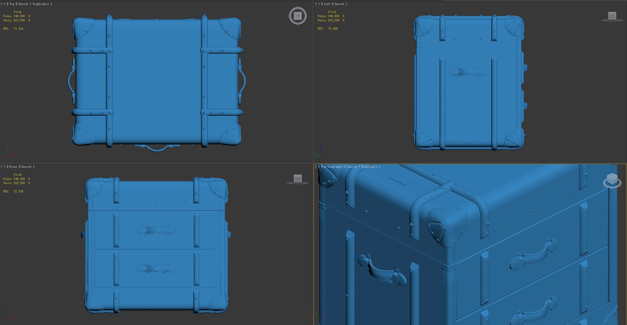Open the '+' general menu of Left viewport
Image resolution: width=627 pixels, height=325 pixels.
click(x=319, y=4)
